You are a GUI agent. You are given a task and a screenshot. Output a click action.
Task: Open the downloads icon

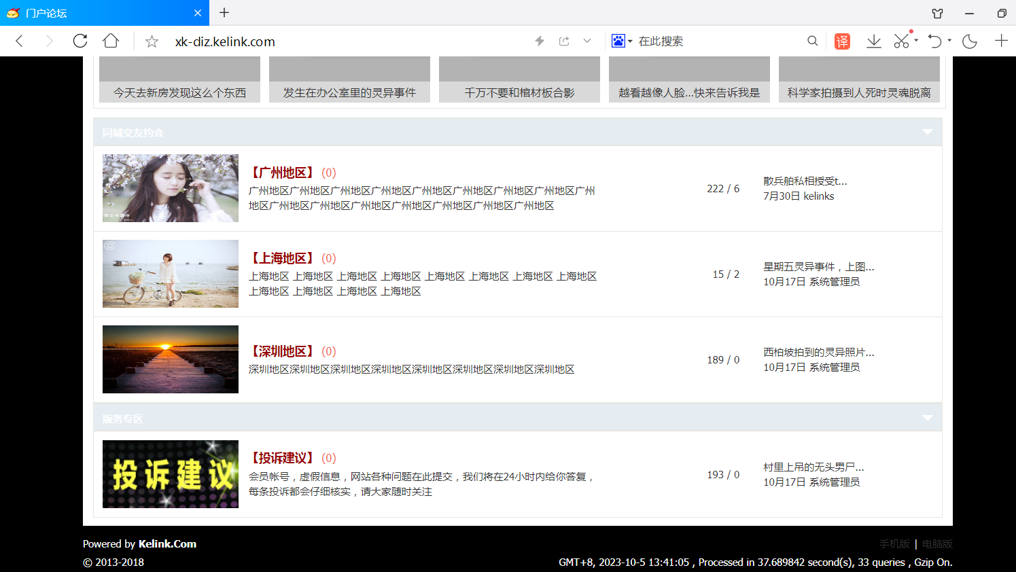pyautogui.click(x=874, y=41)
